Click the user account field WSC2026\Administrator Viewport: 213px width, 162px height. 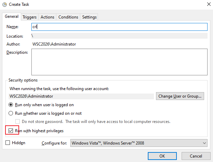coord(81,96)
